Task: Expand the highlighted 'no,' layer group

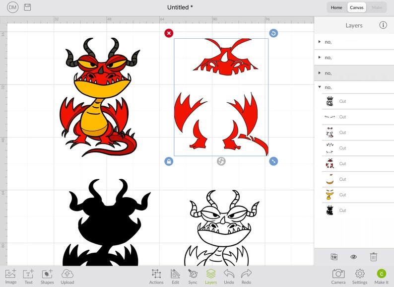Action: (320, 73)
